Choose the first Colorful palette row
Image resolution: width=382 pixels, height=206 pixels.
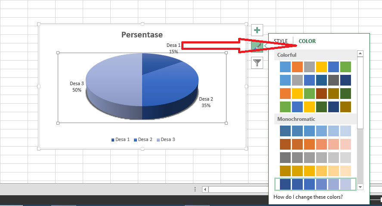tap(315, 67)
